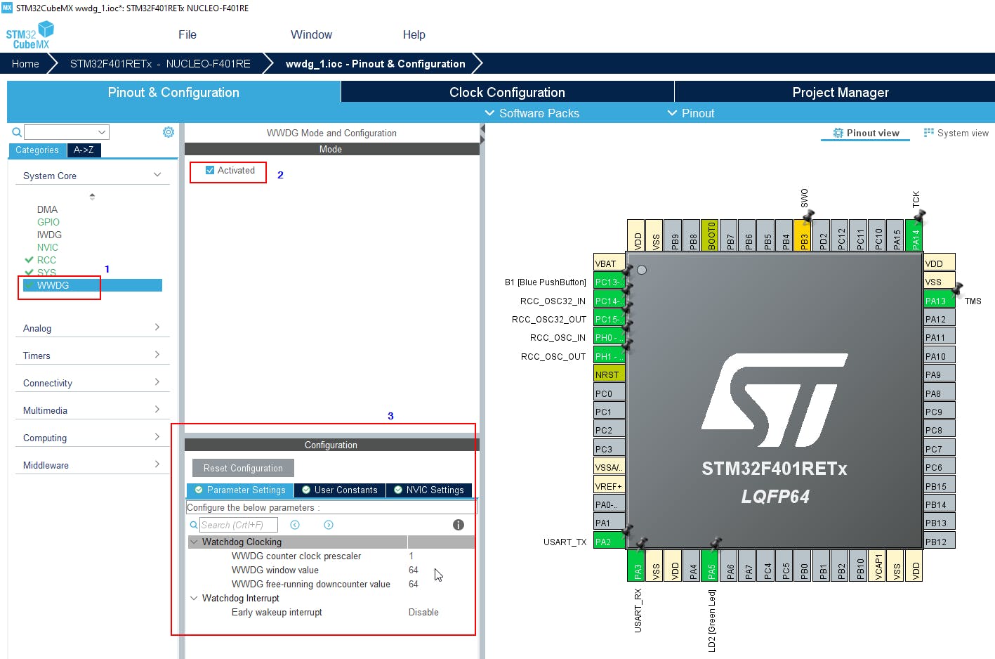Toggle the WWDG Activated checkbox
Image resolution: width=995 pixels, height=659 pixels.
click(x=210, y=170)
